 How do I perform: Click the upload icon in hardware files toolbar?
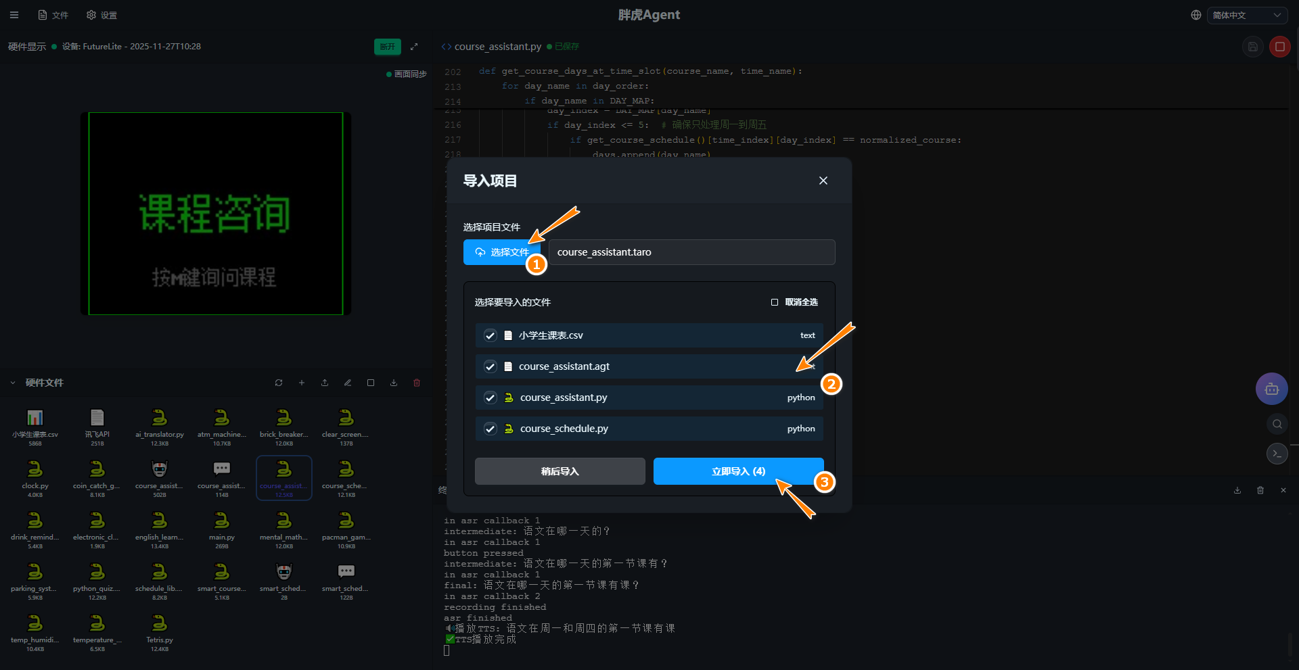click(325, 383)
